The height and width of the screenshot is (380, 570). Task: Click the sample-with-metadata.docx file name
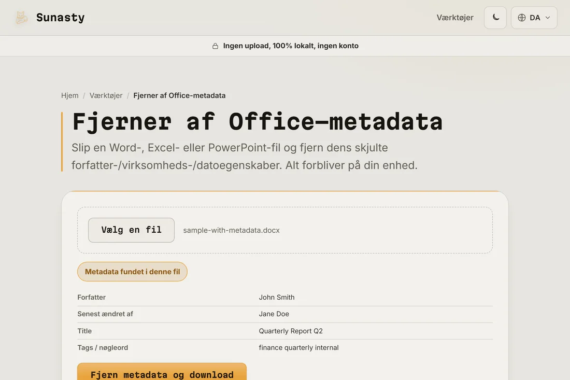pos(231,230)
